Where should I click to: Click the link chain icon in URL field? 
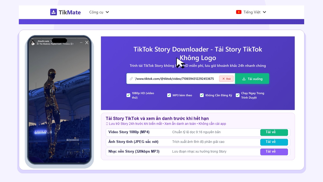[131, 79]
